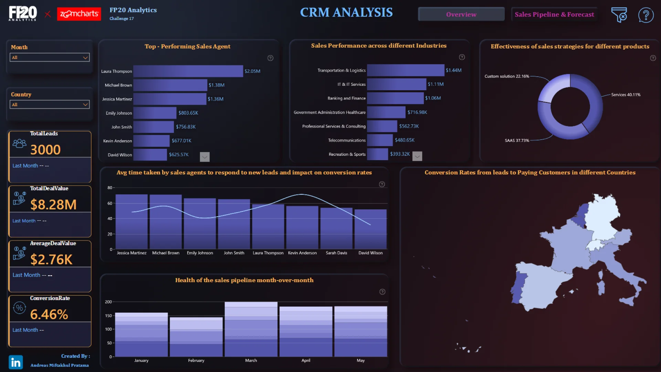Select David Wilson bar in response time chart
This screenshot has height=372, width=661.
pyautogui.click(x=370, y=229)
